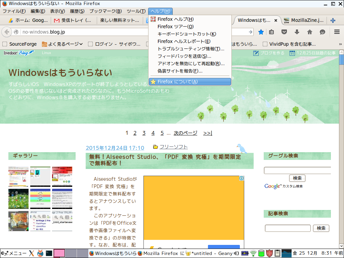The width and height of the screenshot is (344, 258).
Task: Open the bookmarks list icon in toolbar
Action: tap(271, 32)
